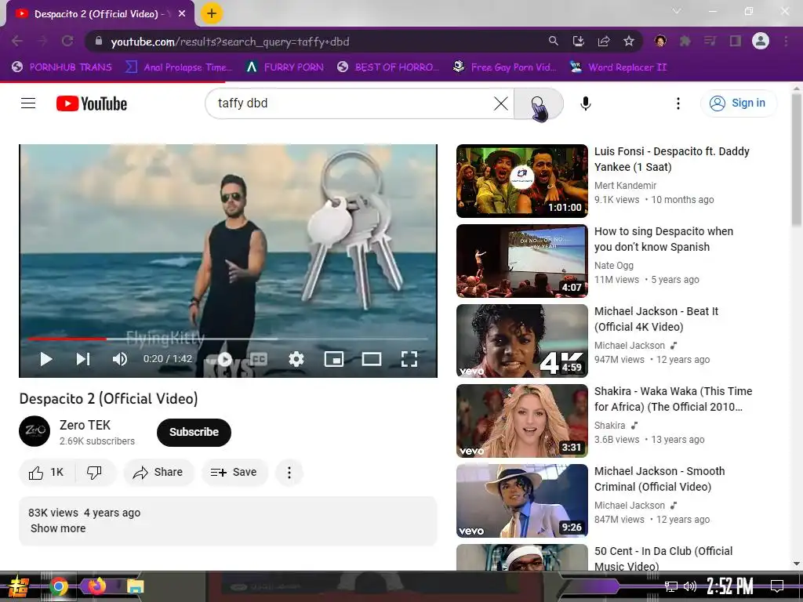Switch to theater mode

371,359
